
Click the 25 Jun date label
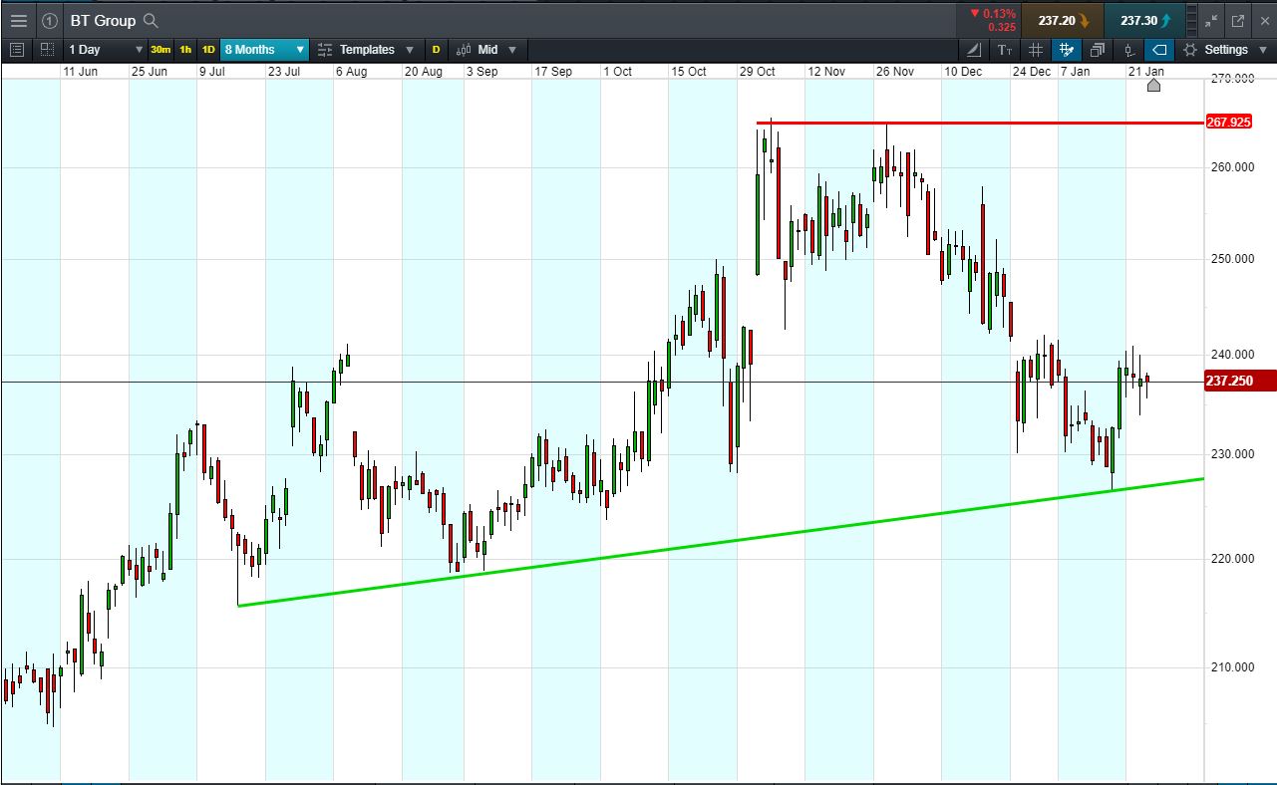coord(150,72)
